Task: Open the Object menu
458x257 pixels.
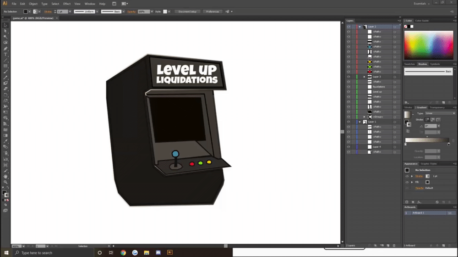Action: (33, 4)
